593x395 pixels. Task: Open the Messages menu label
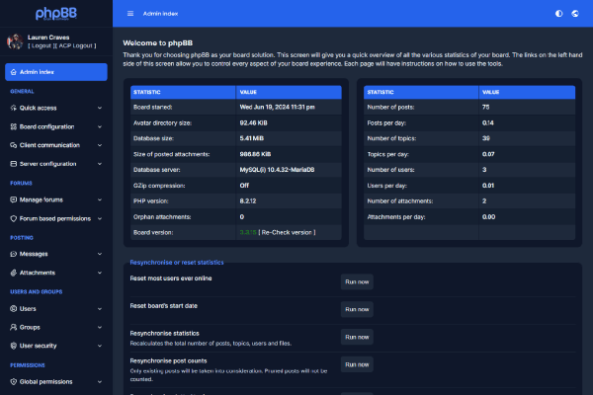tap(34, 254)
